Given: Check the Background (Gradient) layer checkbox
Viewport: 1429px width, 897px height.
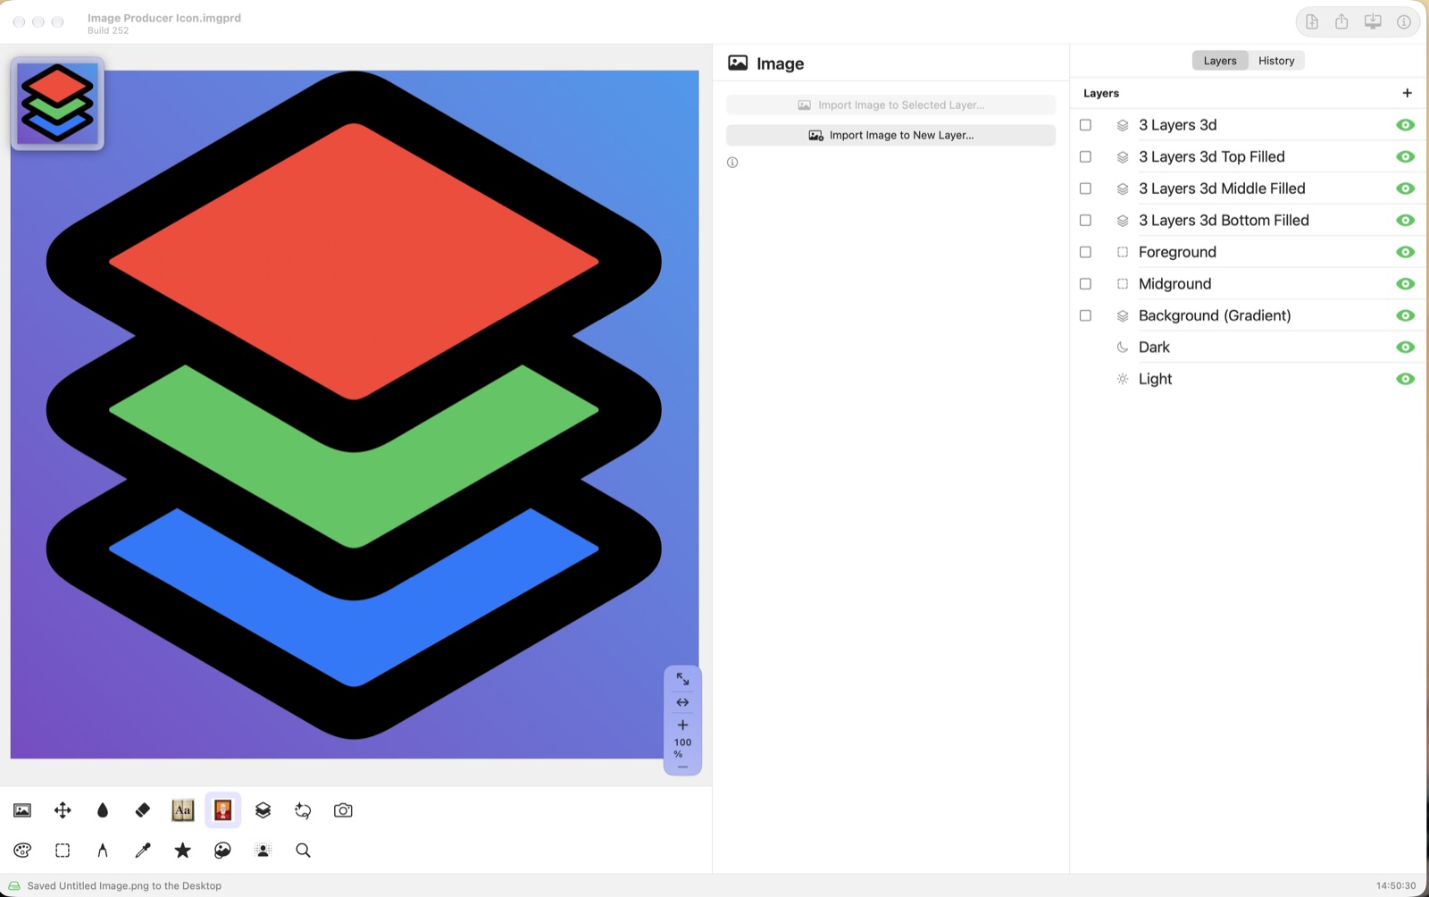Looking at the screenshot, I should 1086,315.
